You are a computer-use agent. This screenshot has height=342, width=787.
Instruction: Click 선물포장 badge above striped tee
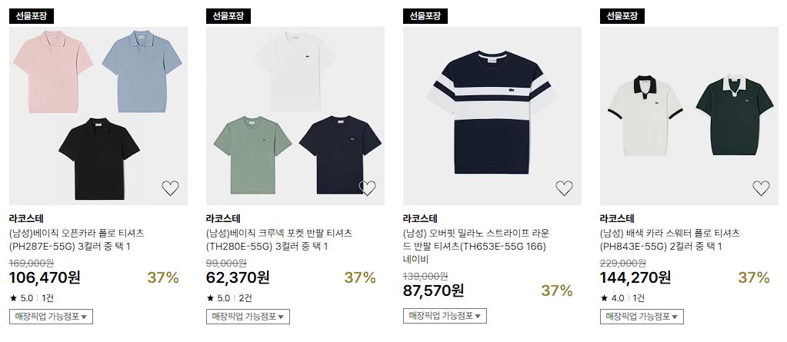[425, 16]
